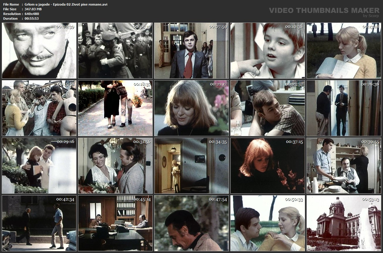This screenshot has height=253, width=383.
Task: Open the mannequin scene thumbnail at 00:15:58
Action: (x=39, y=108)
